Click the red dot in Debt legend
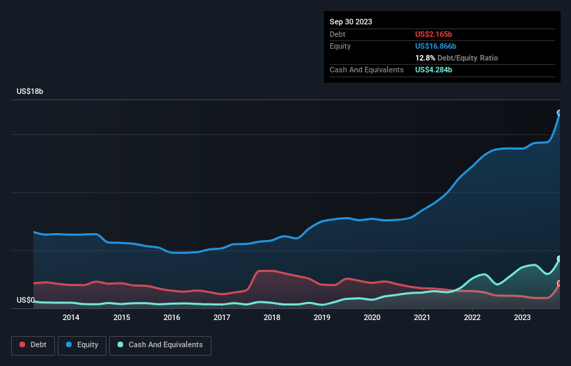 22,344
